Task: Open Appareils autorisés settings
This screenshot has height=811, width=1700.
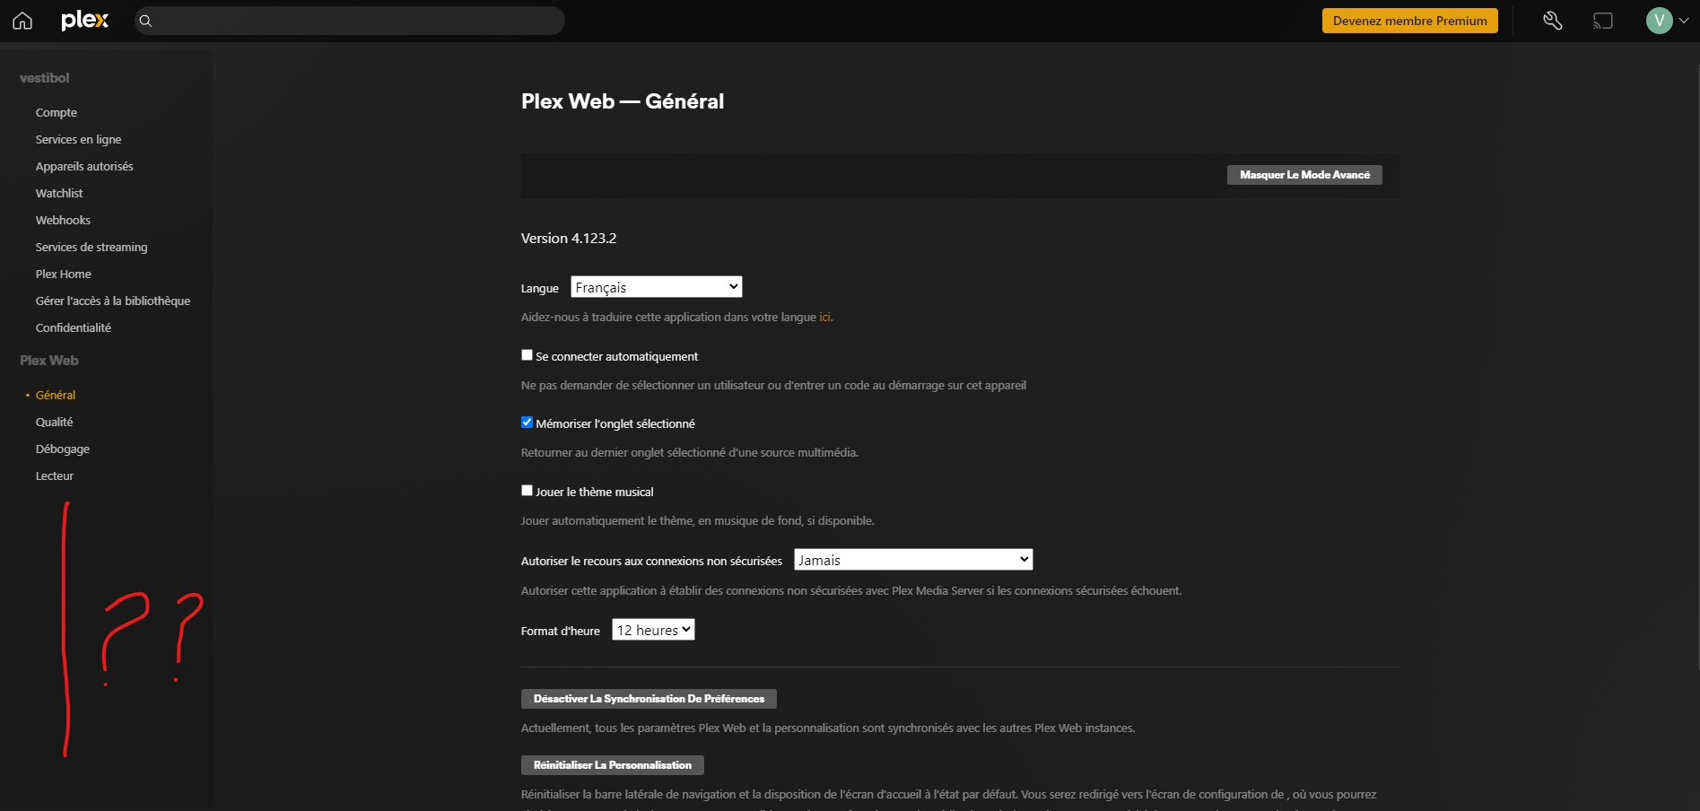Action: (x=84, y=166)
